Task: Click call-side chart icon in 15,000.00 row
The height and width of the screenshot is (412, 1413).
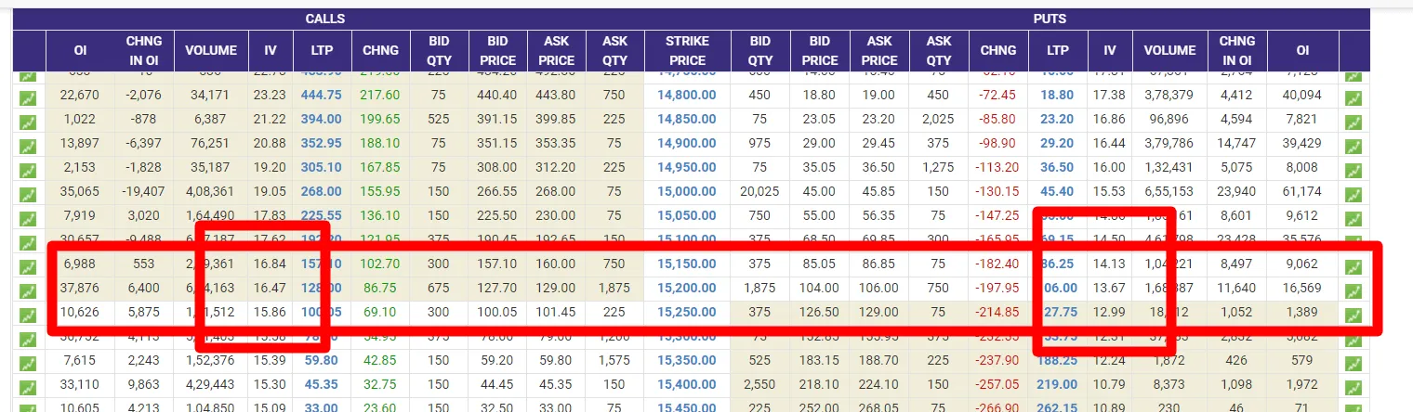Action: [x=28, y=194]
